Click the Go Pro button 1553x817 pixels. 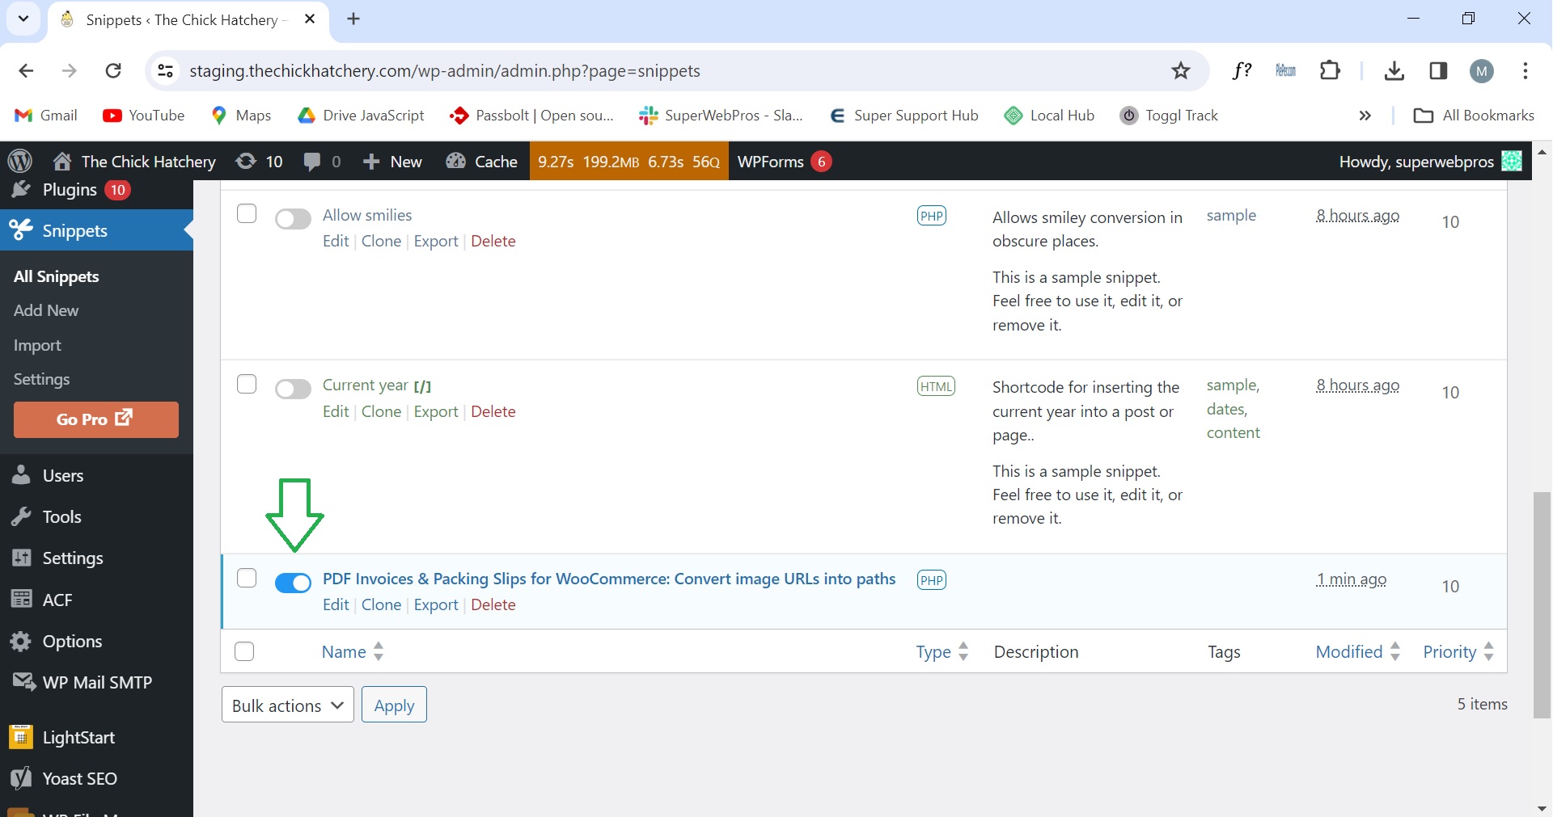tap(96, 419)
